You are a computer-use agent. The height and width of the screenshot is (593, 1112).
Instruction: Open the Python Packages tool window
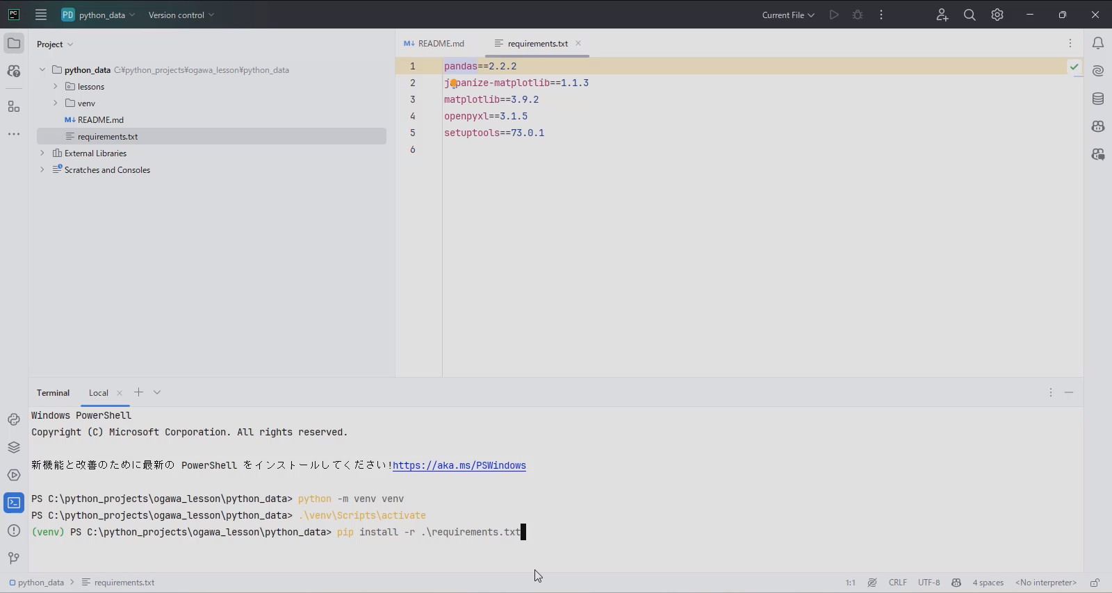click(14, 447)
